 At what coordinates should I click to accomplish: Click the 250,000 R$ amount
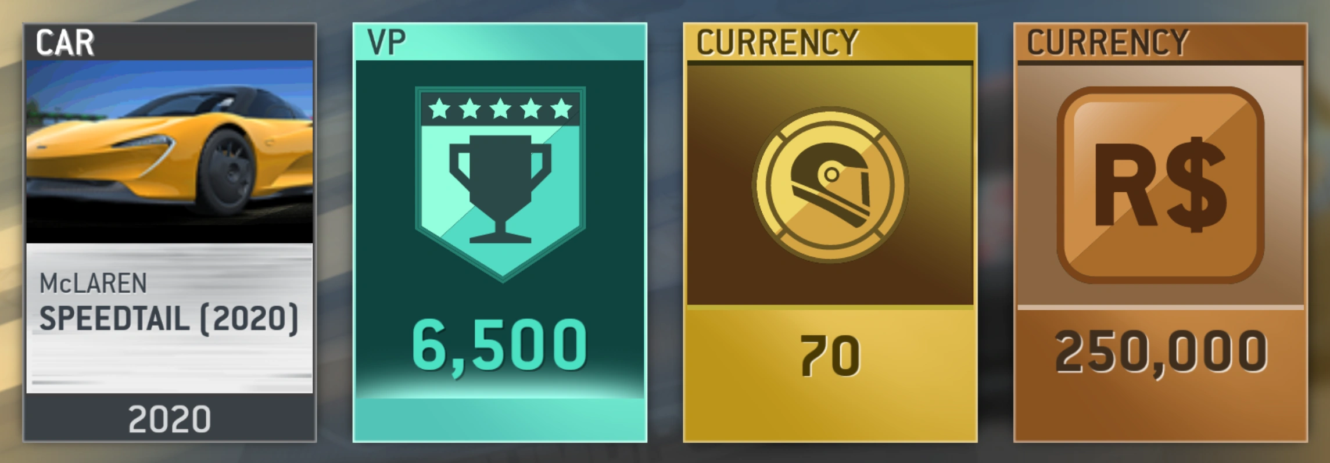tap(1160, 351)
